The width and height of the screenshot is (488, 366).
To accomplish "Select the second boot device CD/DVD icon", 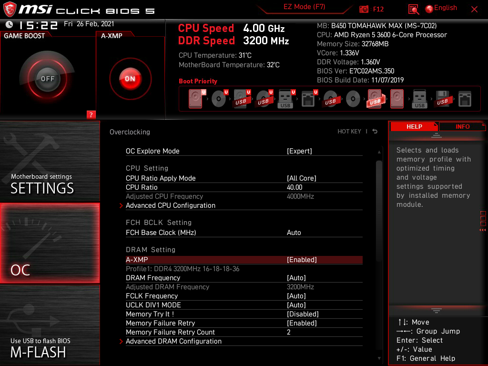I will point(219,99).
